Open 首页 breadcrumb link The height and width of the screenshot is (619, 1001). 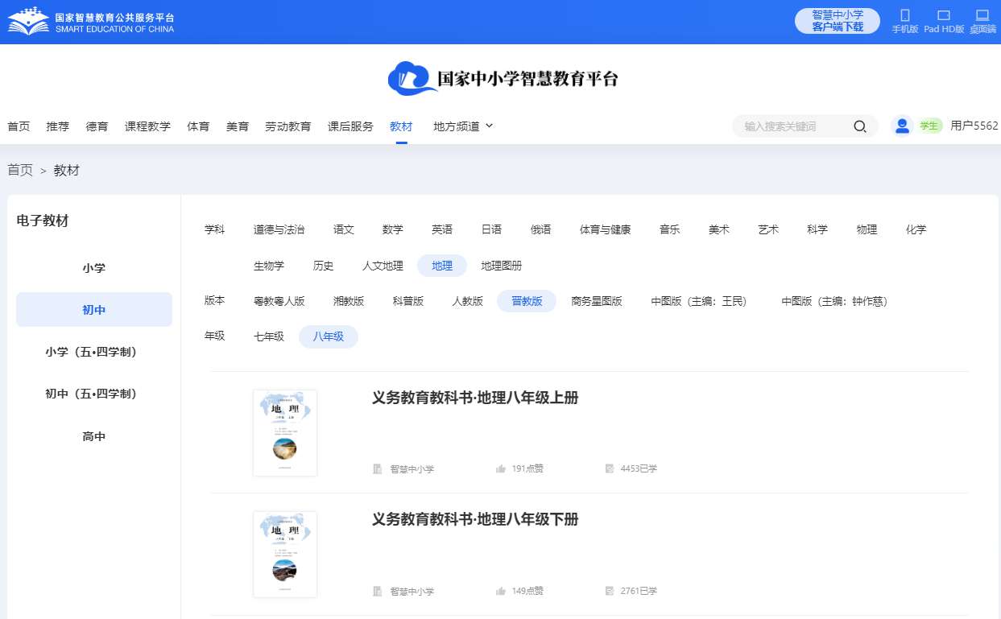20,170
